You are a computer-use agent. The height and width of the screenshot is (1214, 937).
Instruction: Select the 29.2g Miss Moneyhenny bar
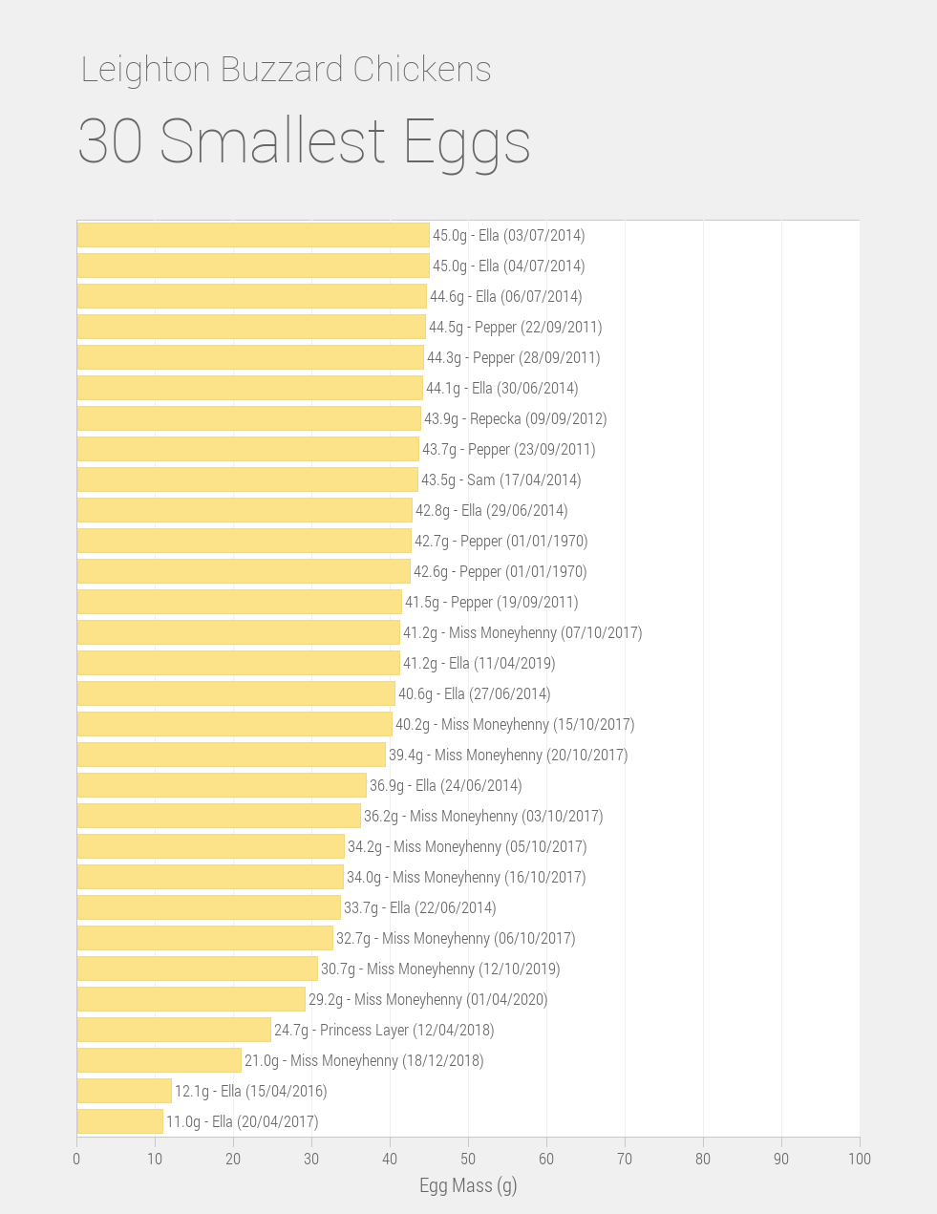[x=191, y=999]
